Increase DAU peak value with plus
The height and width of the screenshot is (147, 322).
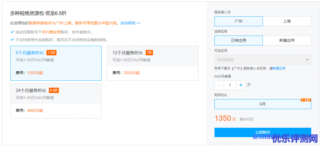241,85
